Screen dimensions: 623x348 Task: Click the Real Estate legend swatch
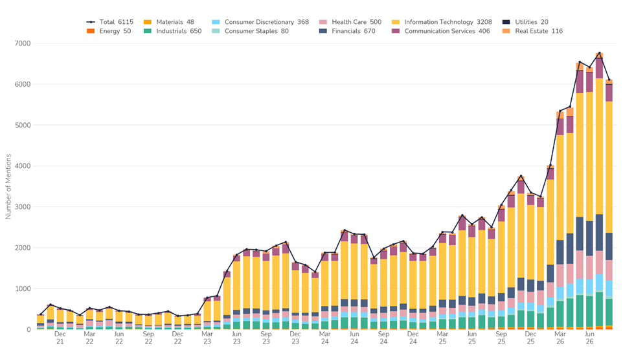point(506,31)
